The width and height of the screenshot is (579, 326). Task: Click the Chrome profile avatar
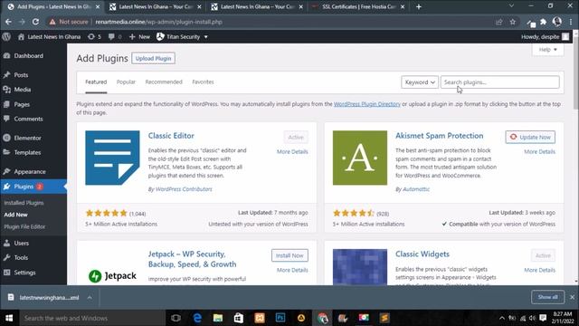coord(557,22)
